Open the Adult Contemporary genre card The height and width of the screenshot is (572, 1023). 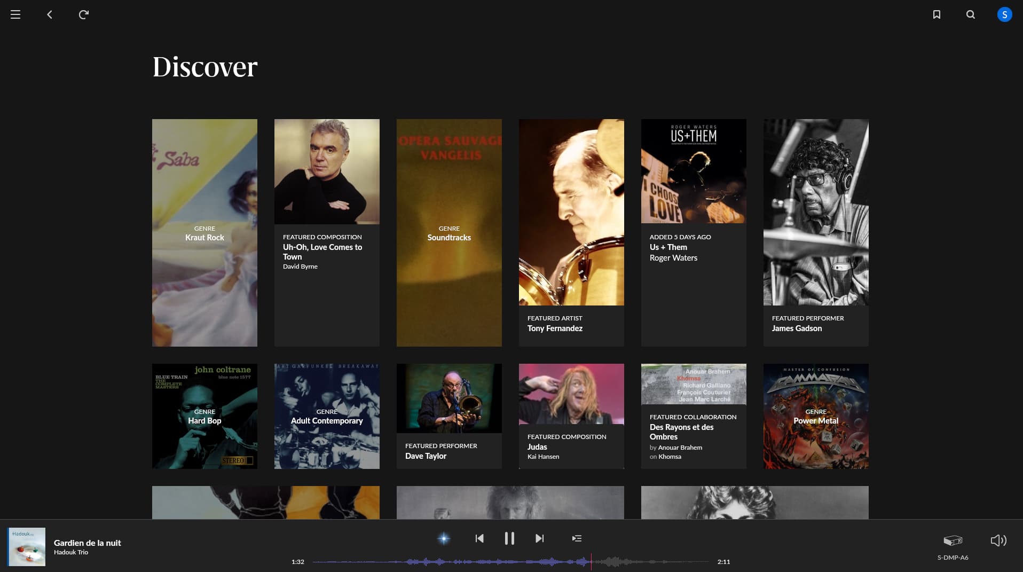[327, 416]
